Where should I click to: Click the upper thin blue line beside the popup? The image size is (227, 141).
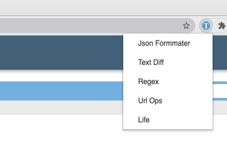(x=220, y=82)
